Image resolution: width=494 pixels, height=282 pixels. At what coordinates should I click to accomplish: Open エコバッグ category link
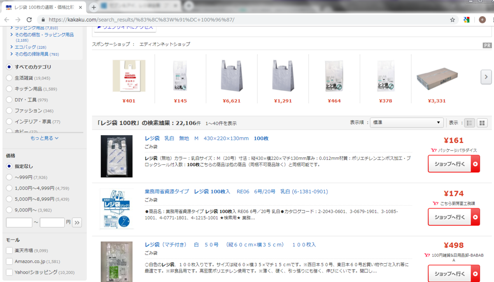pyautogui.click(x=25, y=47)
